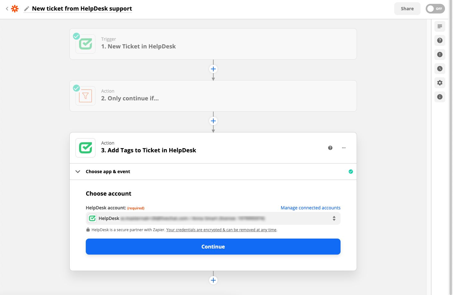The image size is (453, 295).
Task: Open step 1 New Ticket in HelpDesk
Action: pyautogui.click(x=213, y=44)
